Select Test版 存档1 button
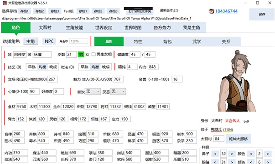This screenshot has width=275, height=164. (x=83, y=11)
